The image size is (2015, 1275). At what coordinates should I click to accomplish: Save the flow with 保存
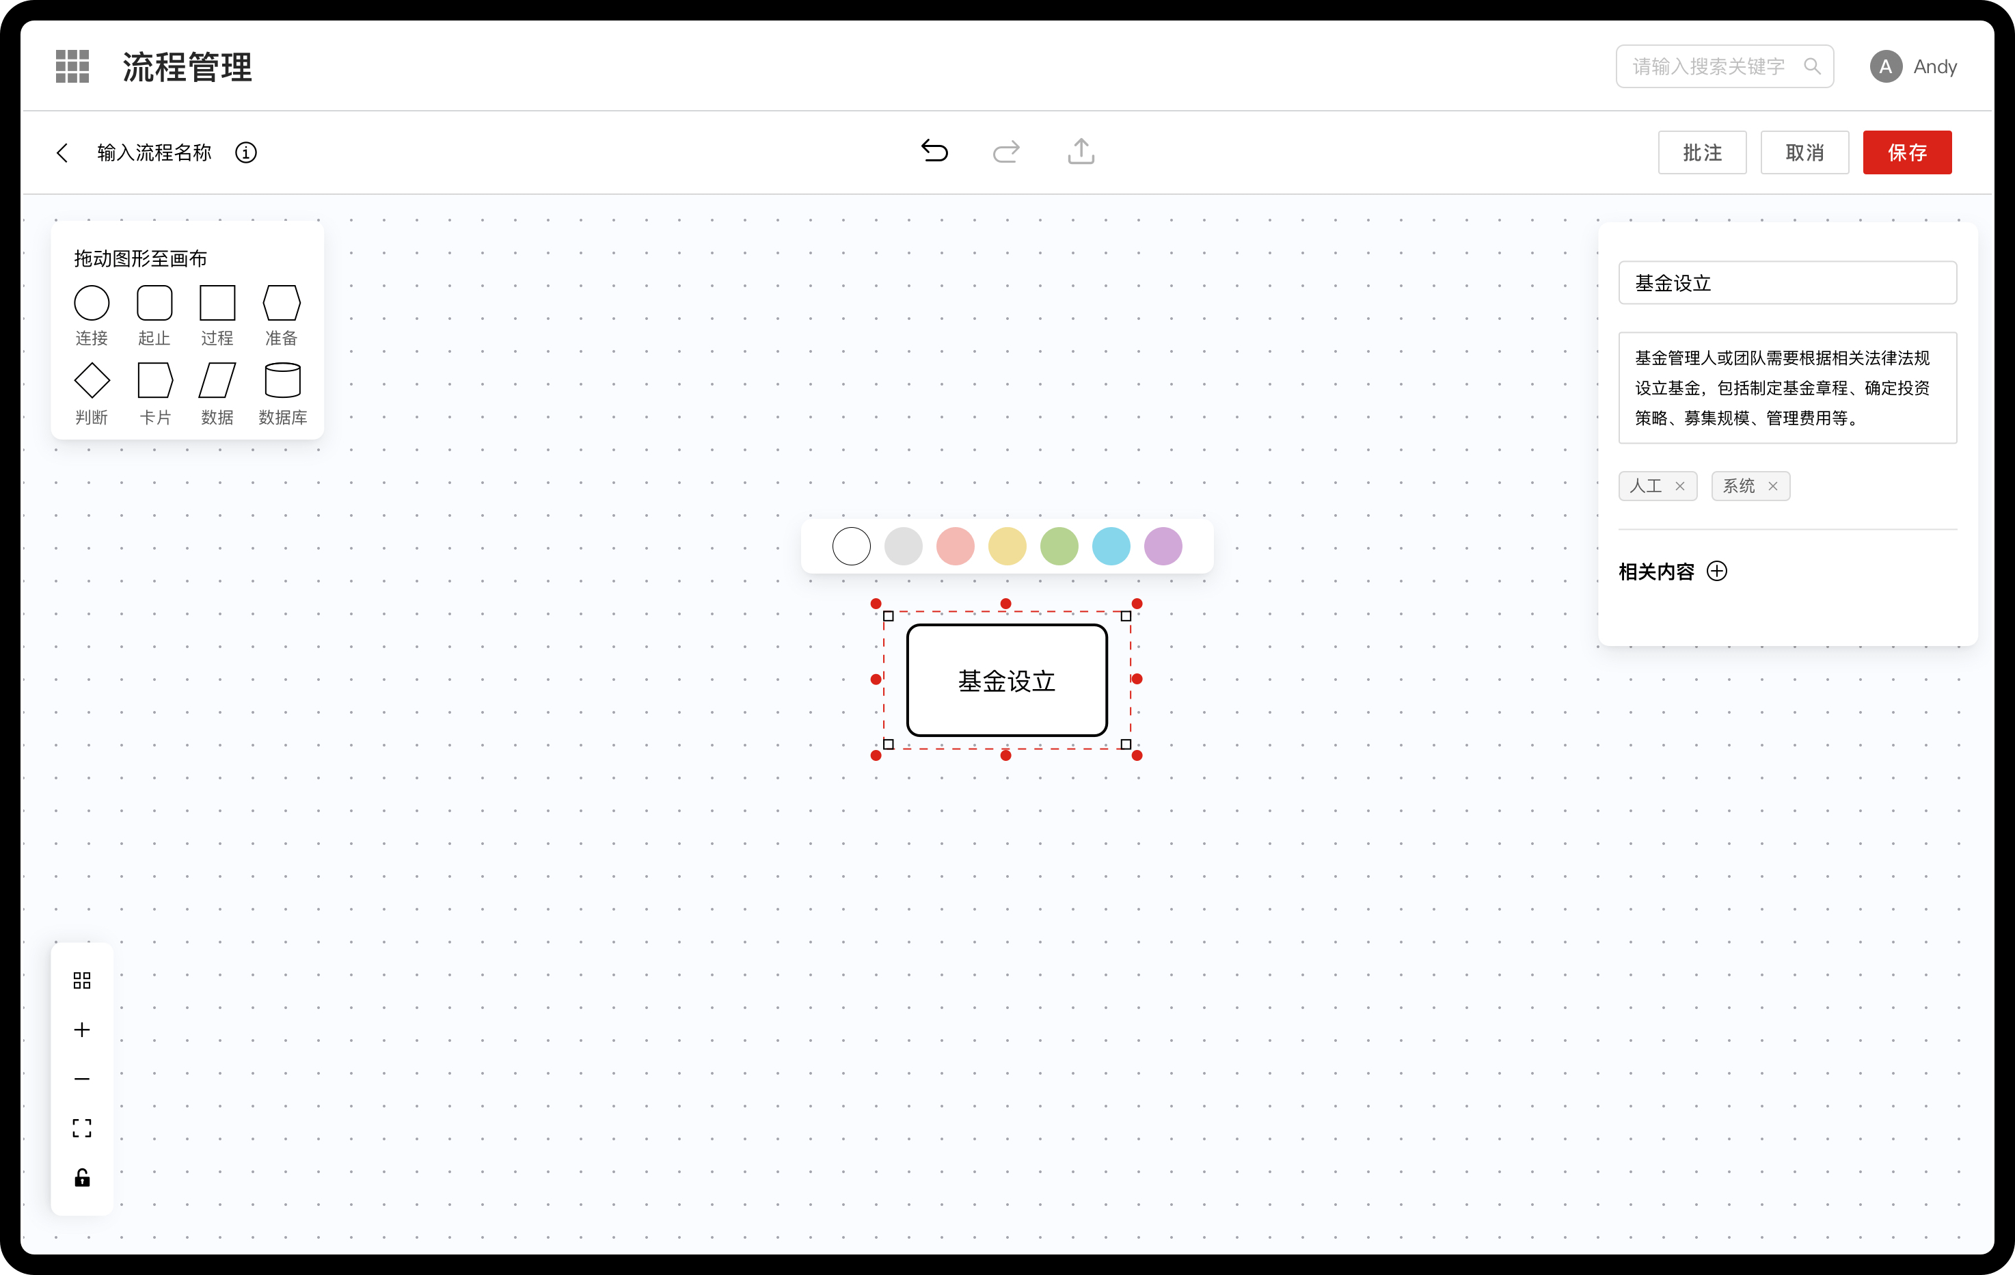[1907, 152]
